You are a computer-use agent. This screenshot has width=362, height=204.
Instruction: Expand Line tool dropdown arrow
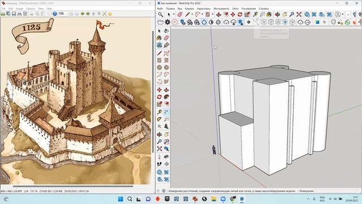pos(192,14)
